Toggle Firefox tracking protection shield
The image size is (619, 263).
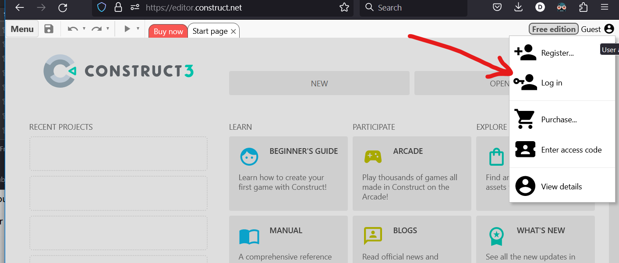click(x=101, y=7)
